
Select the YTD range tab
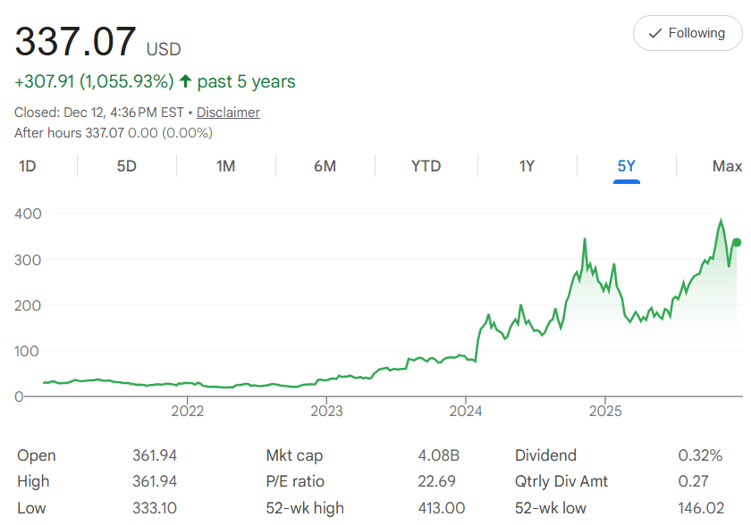point(426,166)
